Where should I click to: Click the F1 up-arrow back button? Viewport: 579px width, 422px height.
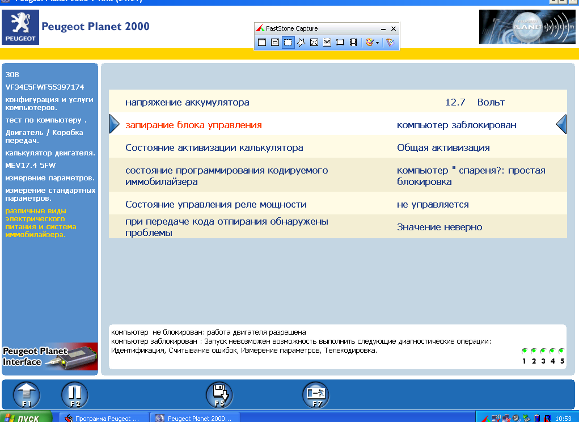click(27, 395)
